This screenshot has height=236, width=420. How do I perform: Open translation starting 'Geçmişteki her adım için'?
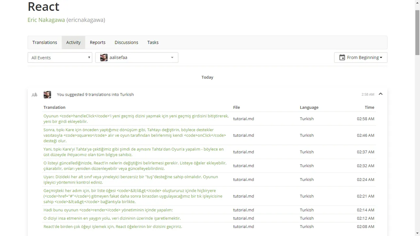[133, 196]
